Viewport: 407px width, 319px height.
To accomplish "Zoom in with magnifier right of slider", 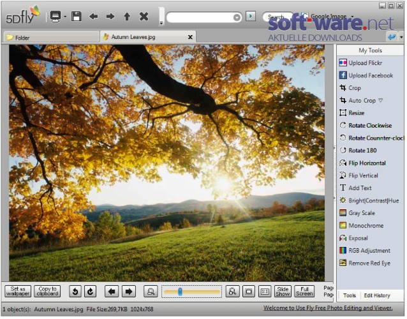I will point(232,292).
